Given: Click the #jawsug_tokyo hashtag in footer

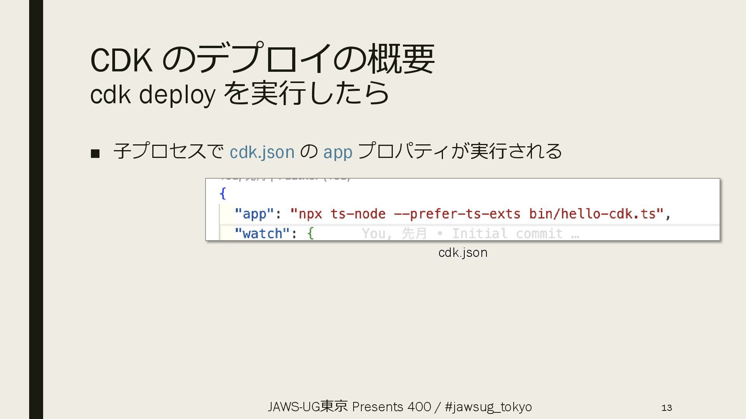Looking at the screenshot, I should [488, 407].
